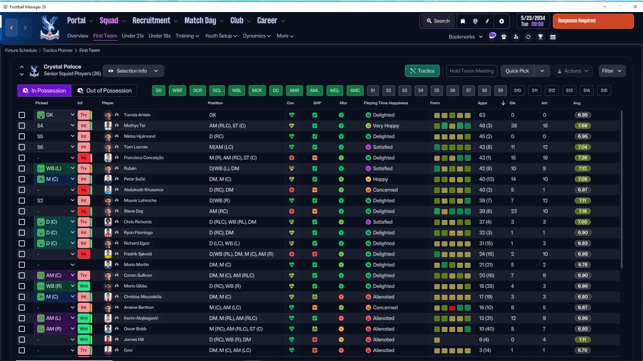The image size is (643, 361).
Task: Go forward with the right arrow button
Action: coord(25,28)
